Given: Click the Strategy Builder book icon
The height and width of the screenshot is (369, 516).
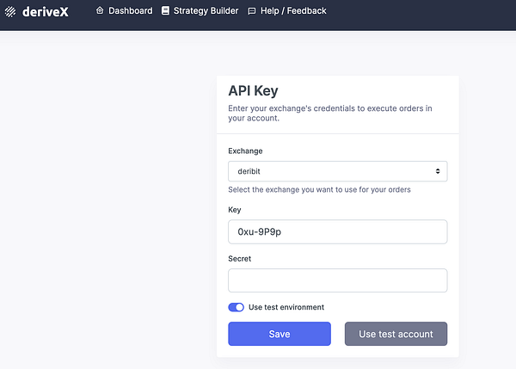Looking at the screenshot, I should tap(166, 11).
